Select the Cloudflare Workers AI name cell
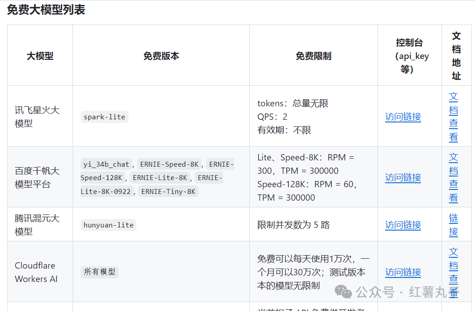Viewport: 475px width, 311px height. 40,272
